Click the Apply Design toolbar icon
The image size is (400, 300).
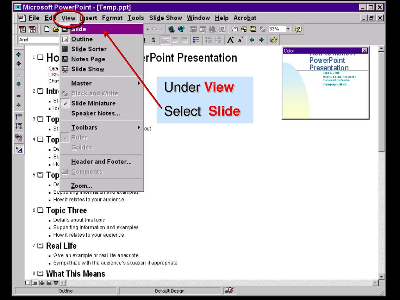click(253, 29)
